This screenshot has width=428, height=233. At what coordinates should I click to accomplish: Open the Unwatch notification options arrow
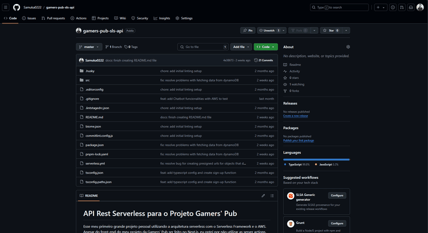pos(284,30)
